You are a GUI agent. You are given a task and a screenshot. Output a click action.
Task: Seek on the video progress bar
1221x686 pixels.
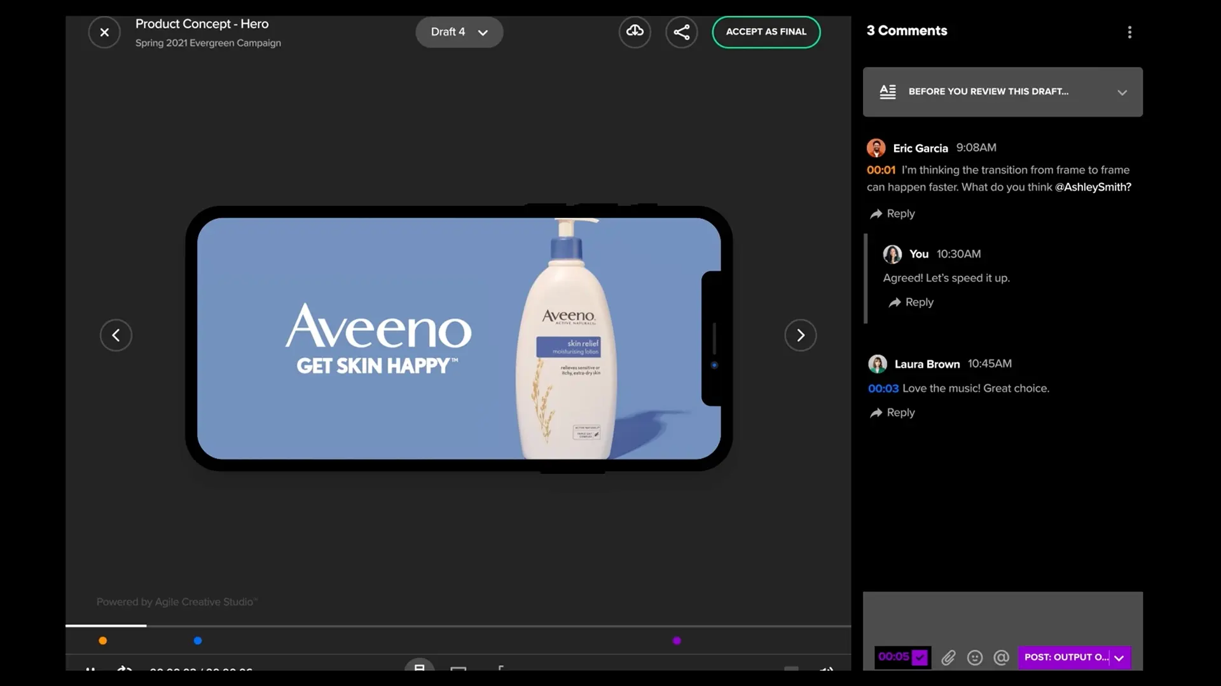458,626
